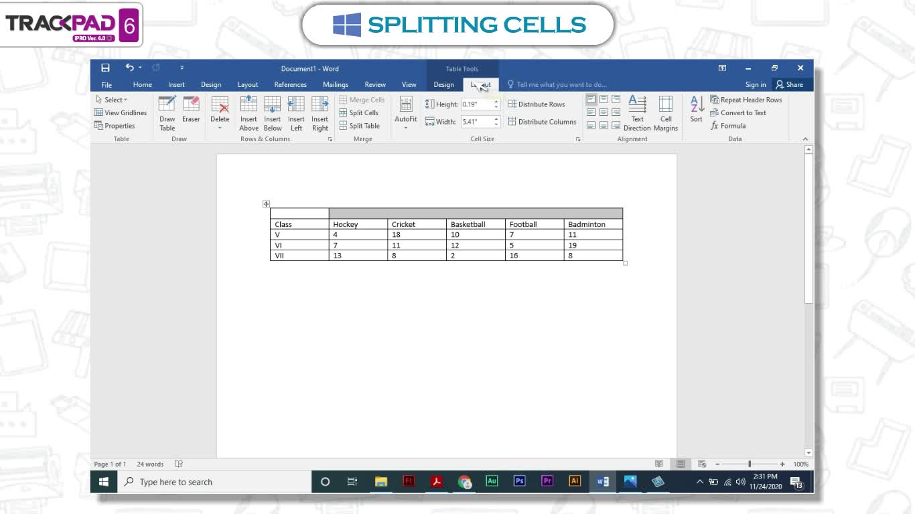Click the Share button
The height and width of the screenshot is (514, 915).
[x=790, y=84]
